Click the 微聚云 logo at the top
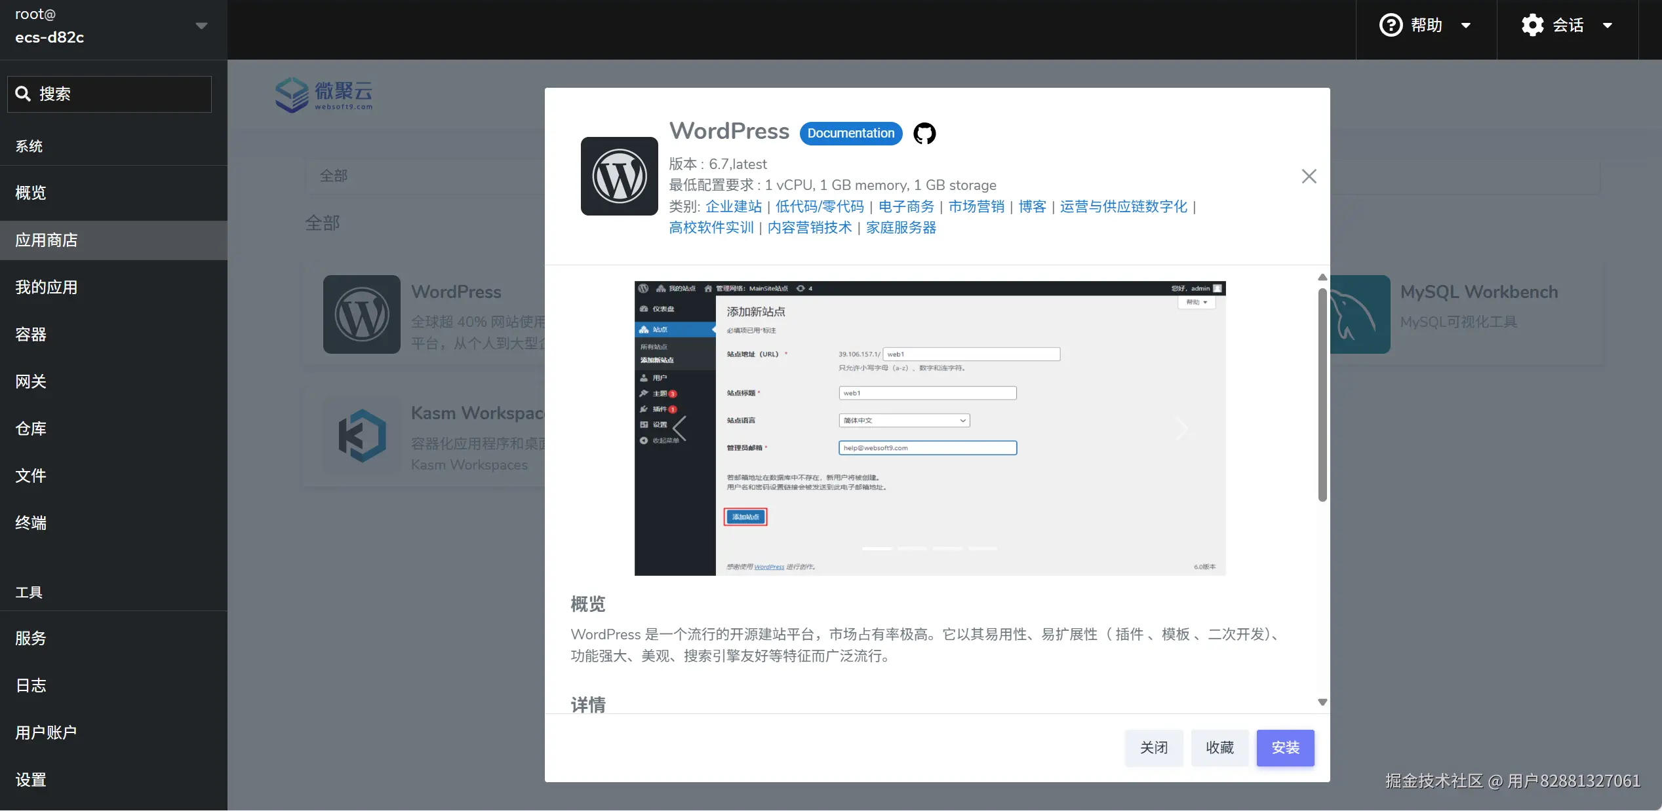The width and height of the screenshot is (1662, 811). (325, 94)
